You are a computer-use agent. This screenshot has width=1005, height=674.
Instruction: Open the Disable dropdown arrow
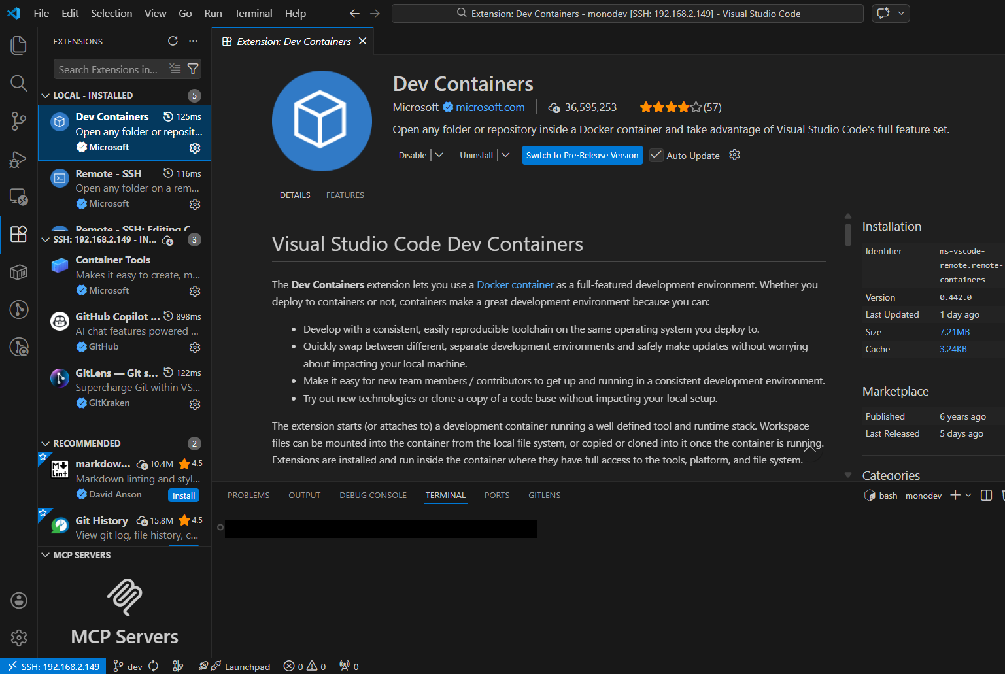(x=439, y=155)
